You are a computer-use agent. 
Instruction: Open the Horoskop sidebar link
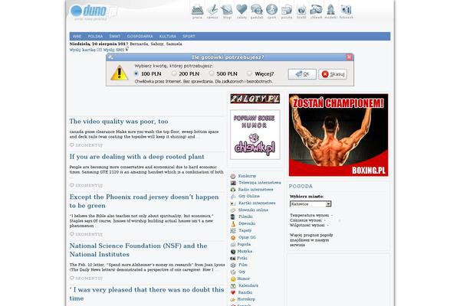tap(246, 299)
